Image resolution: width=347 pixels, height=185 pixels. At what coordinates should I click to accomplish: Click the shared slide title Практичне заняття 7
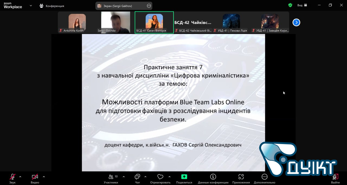pyautogui.click(x=173, y=67)
